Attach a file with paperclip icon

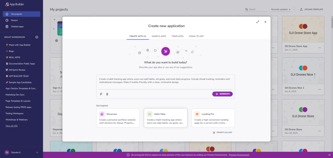click(101, 94)
